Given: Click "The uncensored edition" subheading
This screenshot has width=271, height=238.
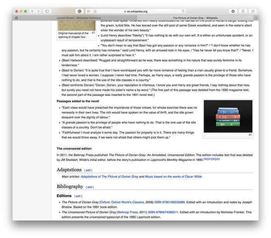Looking at the screenshot, I should click(74, 149).
